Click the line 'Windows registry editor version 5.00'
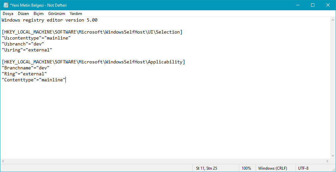 click(50, 20)
